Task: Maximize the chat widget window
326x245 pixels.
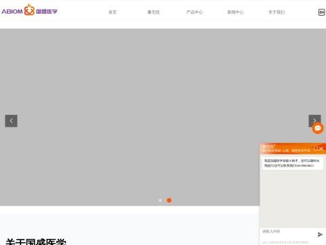Action: point(316,149)
